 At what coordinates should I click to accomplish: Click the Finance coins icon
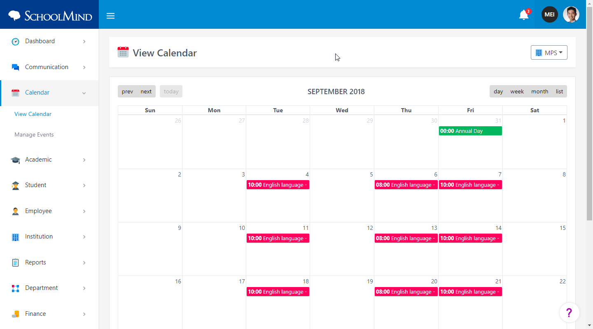[16, 314]
